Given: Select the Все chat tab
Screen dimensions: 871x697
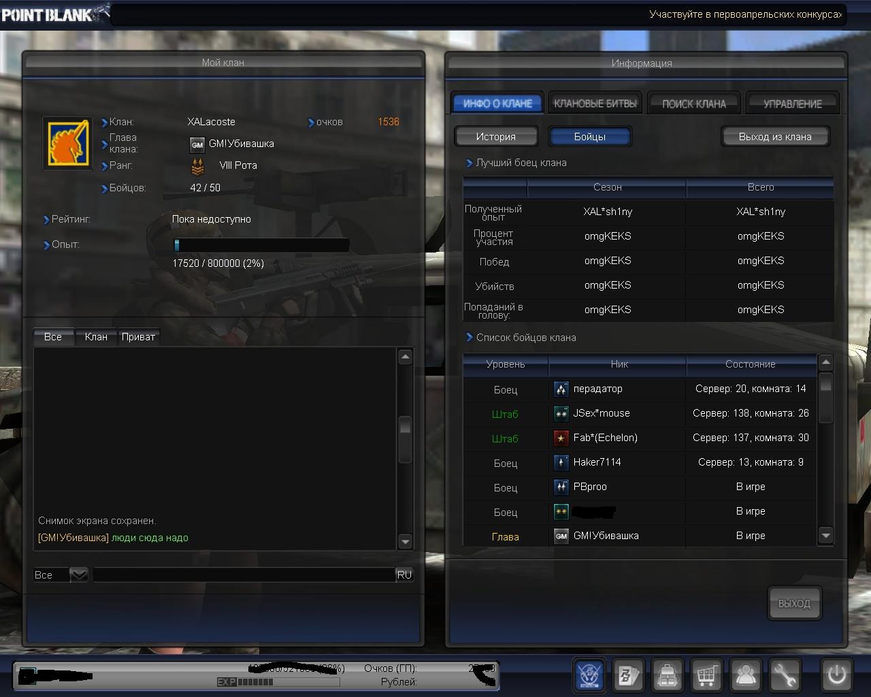Looking at the screenshot, I should [53, 337].
